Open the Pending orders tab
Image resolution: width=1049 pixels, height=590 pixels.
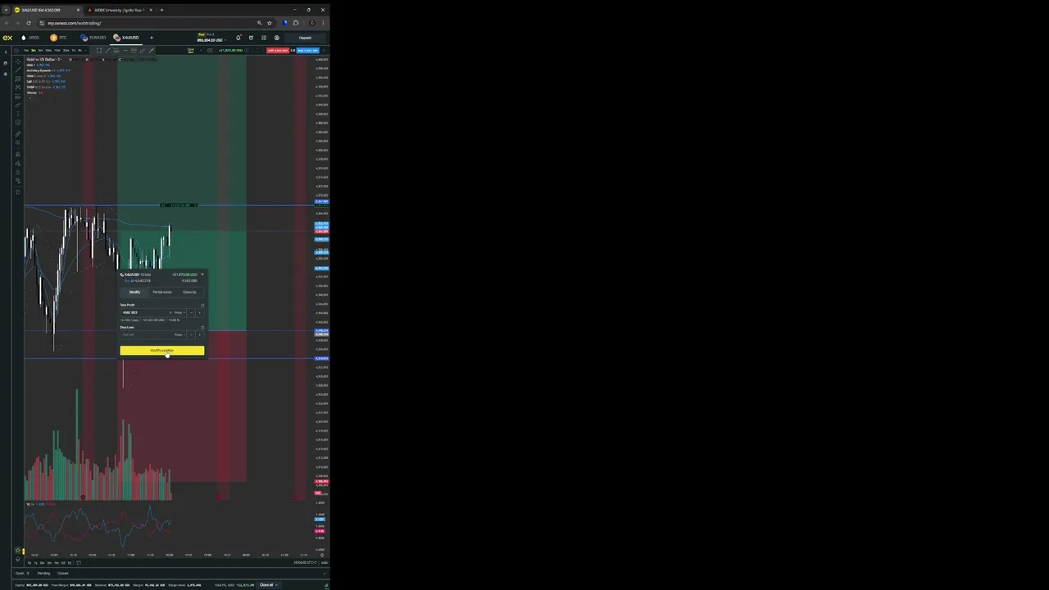[x=43, y=574]
